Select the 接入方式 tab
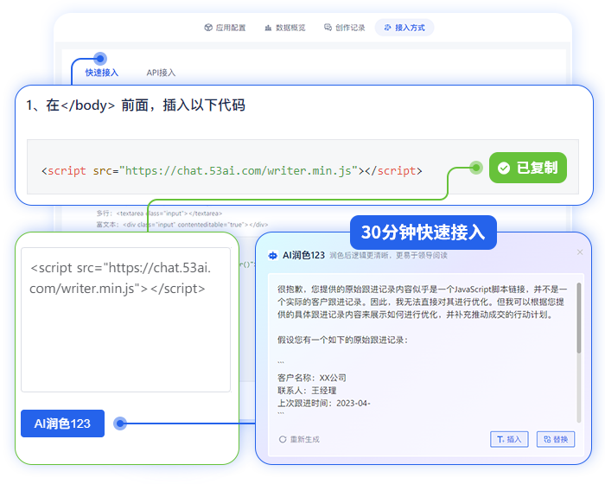 [x=404, y=28]
